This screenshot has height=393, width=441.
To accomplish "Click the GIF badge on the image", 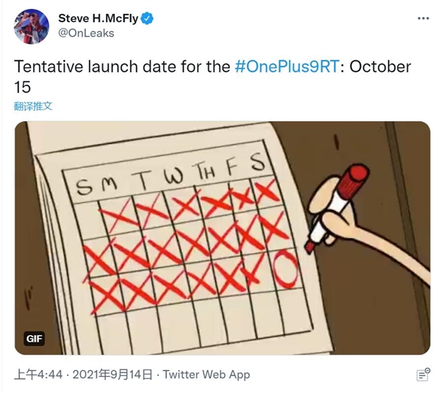I will click(x=34, y=339).
